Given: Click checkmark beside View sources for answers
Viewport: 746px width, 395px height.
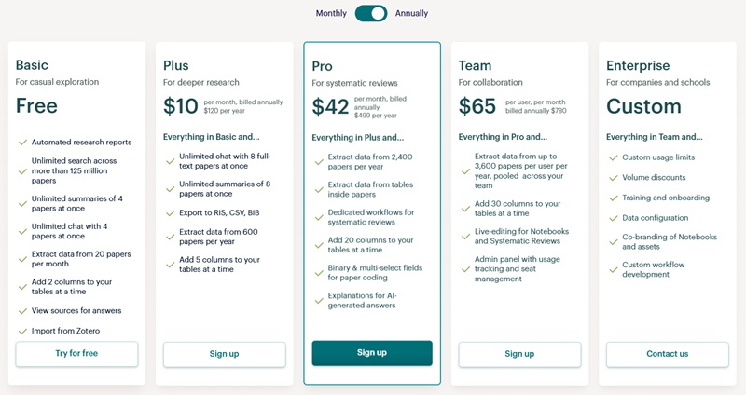Looking at the screenshot, I should coord(21,310).
